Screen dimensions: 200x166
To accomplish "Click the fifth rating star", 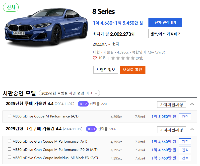I will (x=133, y=58).
